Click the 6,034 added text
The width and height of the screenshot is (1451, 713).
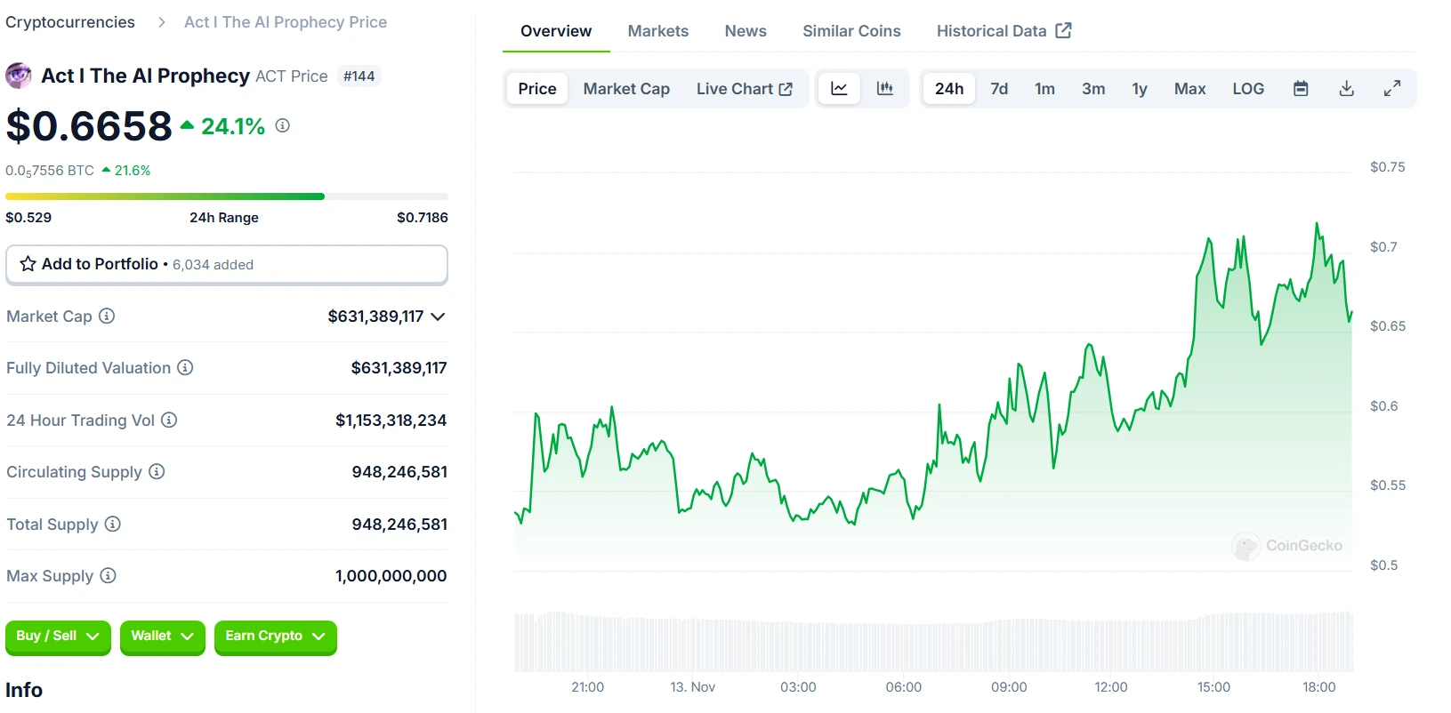click(x=213, y=265)
